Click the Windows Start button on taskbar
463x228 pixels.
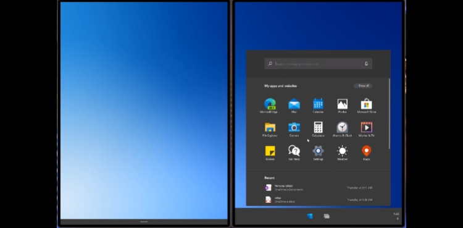(x=310, y=216)
